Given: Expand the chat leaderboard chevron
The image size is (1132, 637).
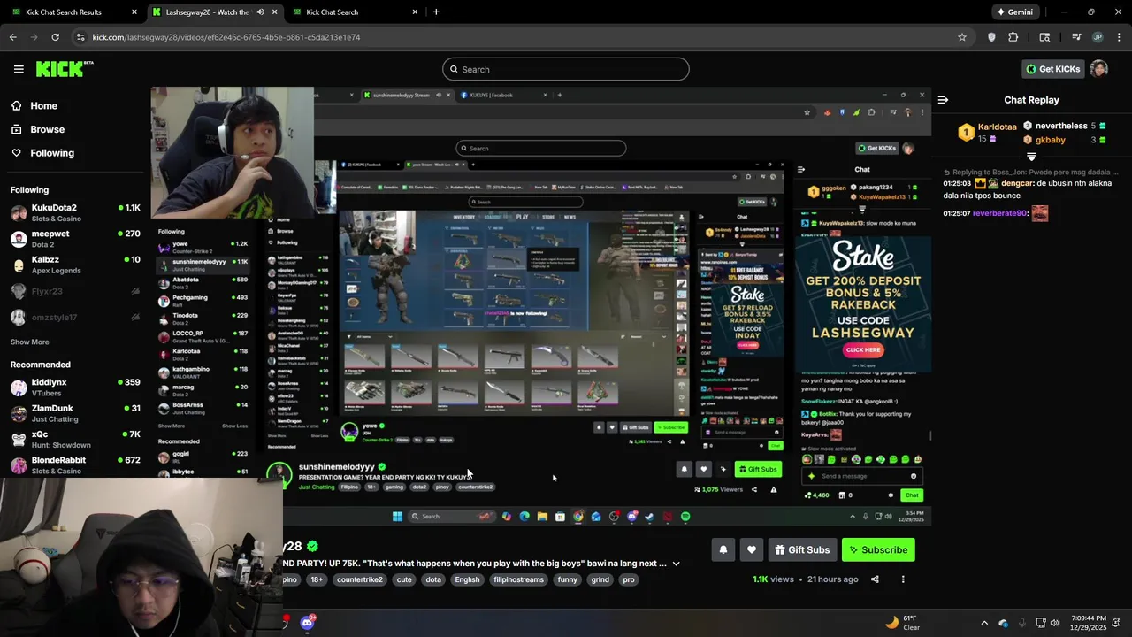Looking at the screenshot, I should (x=1031, y=157).
